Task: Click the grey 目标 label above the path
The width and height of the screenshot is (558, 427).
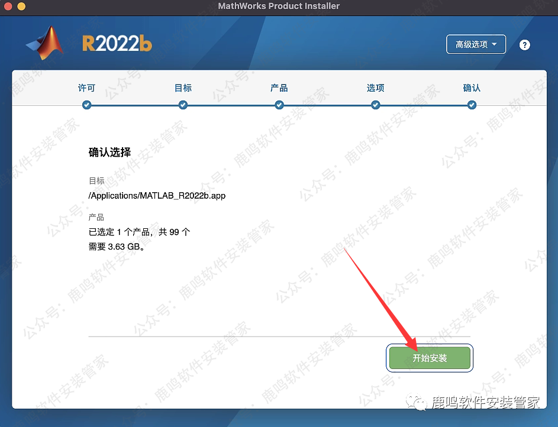Action: [96, 180]
